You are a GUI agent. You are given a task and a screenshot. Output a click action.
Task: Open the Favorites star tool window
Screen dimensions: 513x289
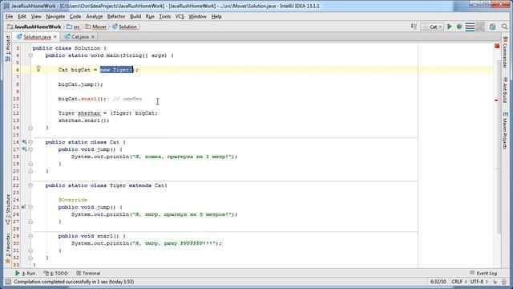[x=7, y=248]
